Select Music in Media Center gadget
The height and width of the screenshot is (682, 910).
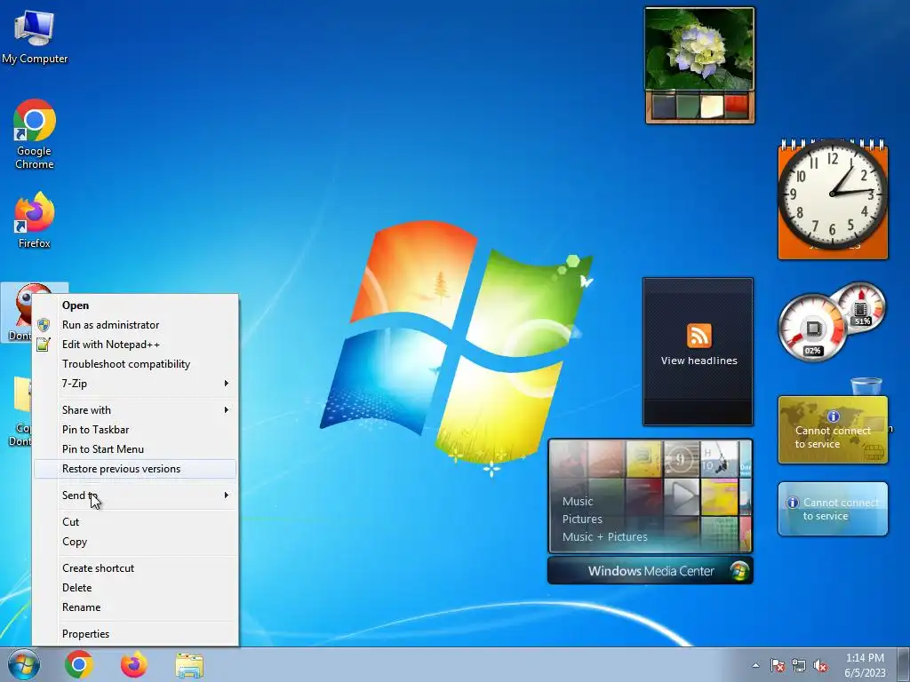(578, 501)
